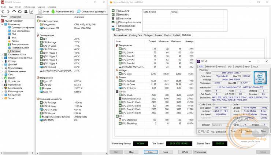Click the Тесты folder icon in tree
Screen dimensions: 271x155
tap(5, 98)
